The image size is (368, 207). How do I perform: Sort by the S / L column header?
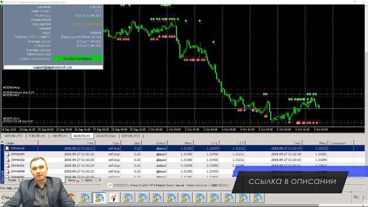click(x=206, y=143)
